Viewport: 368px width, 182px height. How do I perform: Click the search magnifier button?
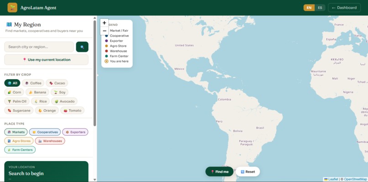[x=82, y=47]
